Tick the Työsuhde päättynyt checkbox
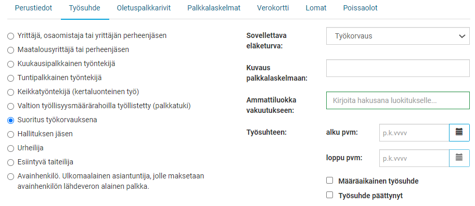This screenshot has height=206, width=475. [330, 195]
